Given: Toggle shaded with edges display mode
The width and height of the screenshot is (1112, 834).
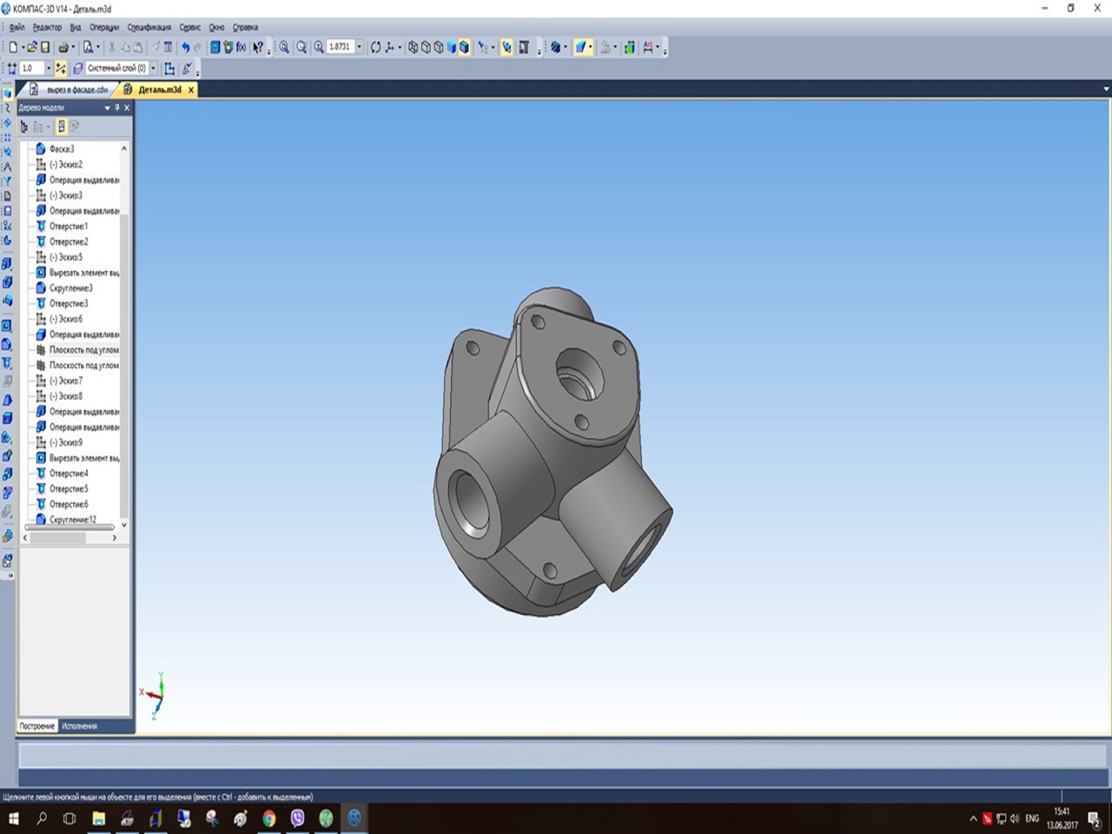Looking at the screenshot, I should coord(464,48).
